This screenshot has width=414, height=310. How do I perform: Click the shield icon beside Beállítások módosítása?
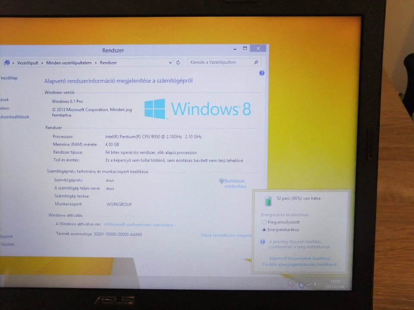tap(221, 181)
